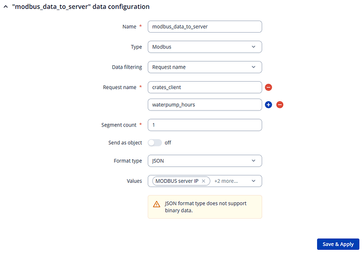
Task: Show the +2 more selected values
Action: pyautogui.click(x=226, y=181)
